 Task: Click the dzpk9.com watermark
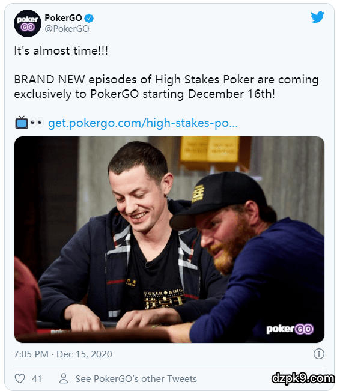303,378
